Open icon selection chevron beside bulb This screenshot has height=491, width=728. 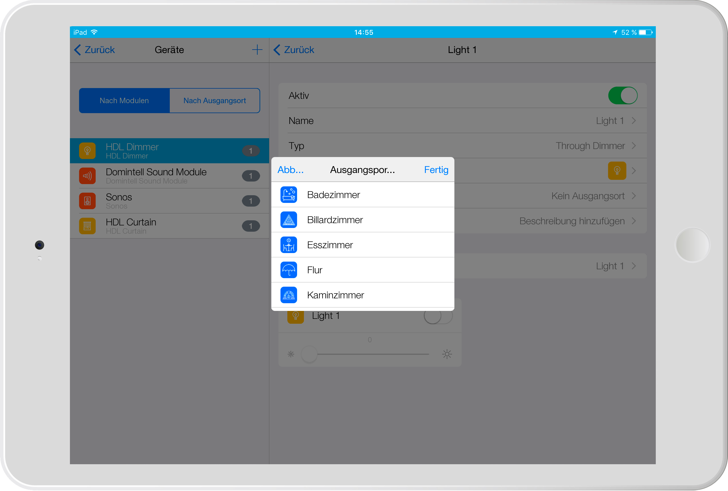tap(634, 171)
